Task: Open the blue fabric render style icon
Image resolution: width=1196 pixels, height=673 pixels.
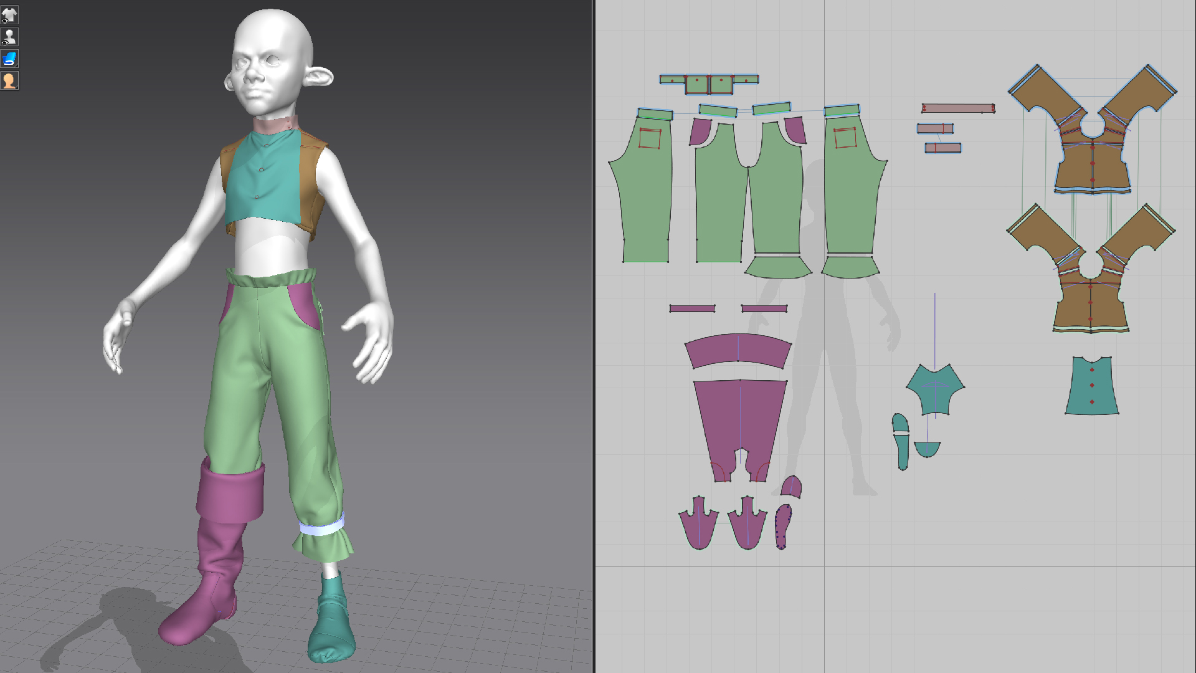Action: click(9, 59)
